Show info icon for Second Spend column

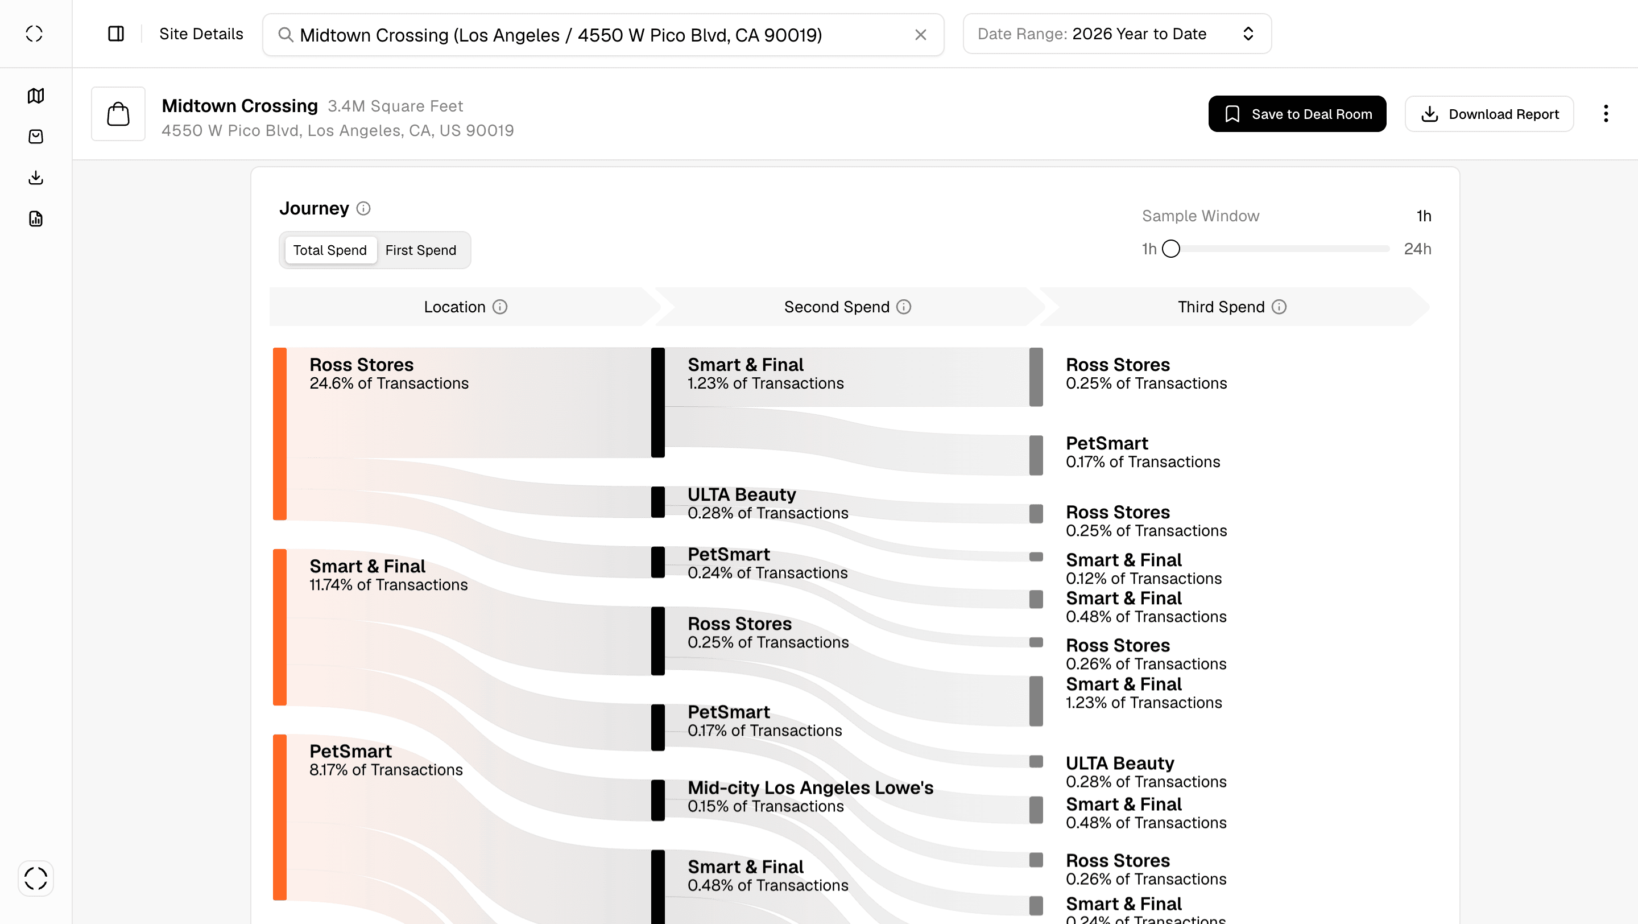[904, 307]
